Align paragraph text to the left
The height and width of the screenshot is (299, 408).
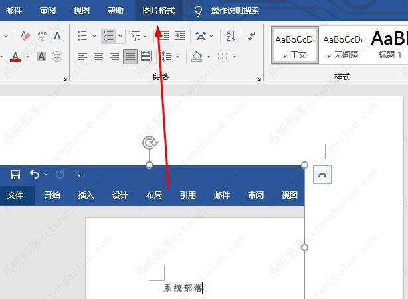point(82,57)
